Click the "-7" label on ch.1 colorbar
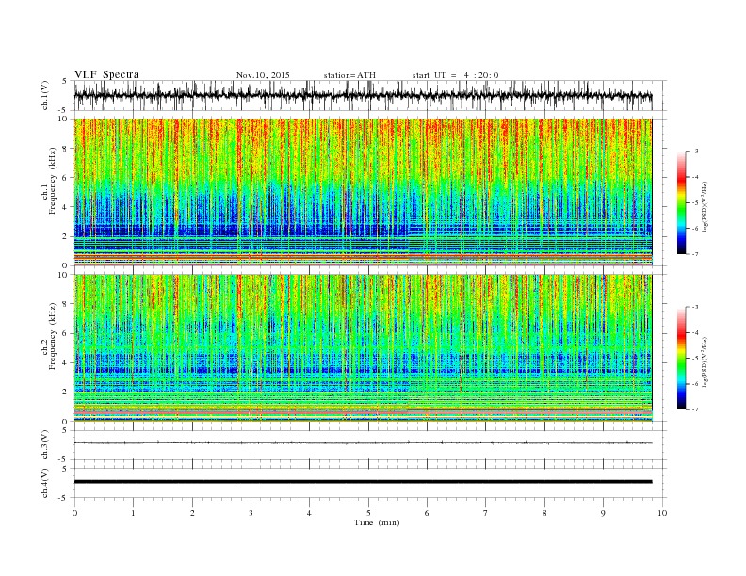Viewport: 746px width, 576px height. click(694, 254)
